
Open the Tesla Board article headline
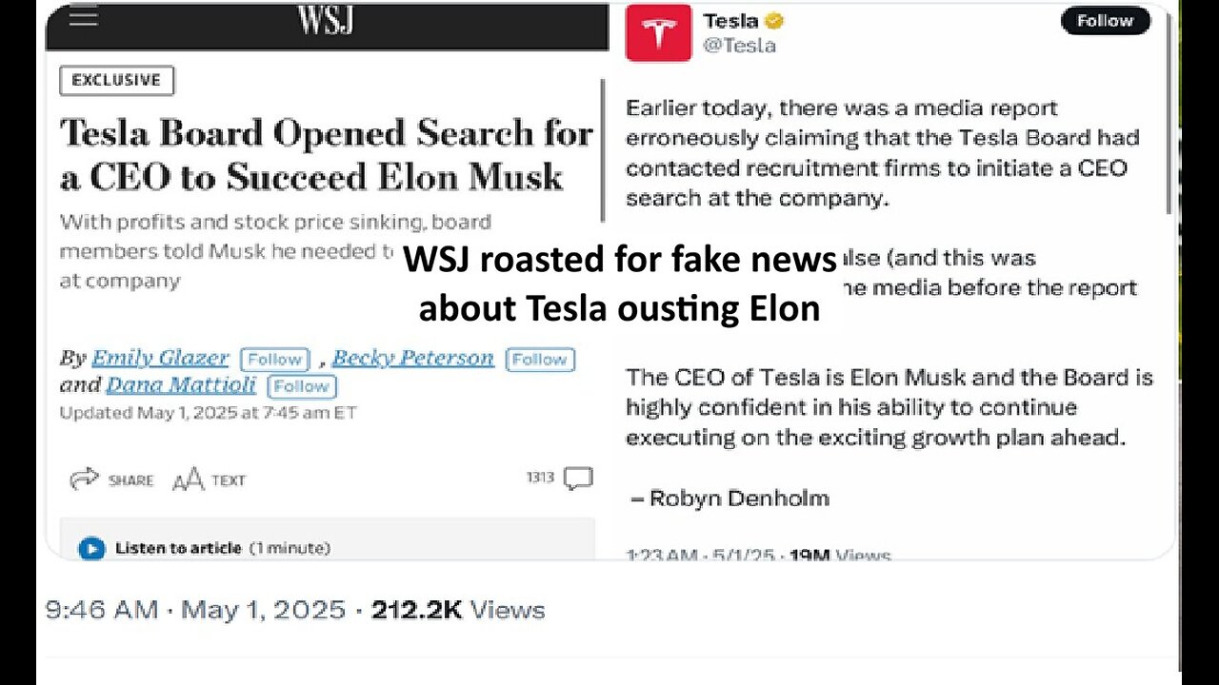pos(326,155)
